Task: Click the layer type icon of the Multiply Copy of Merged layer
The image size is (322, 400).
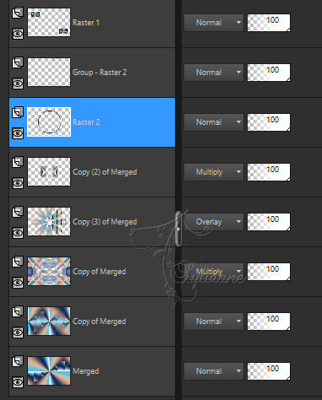Action: [x=18, y=262]
